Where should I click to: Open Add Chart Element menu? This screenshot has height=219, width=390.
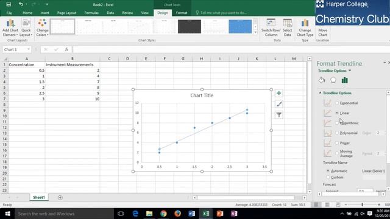[x=10, y=28]
